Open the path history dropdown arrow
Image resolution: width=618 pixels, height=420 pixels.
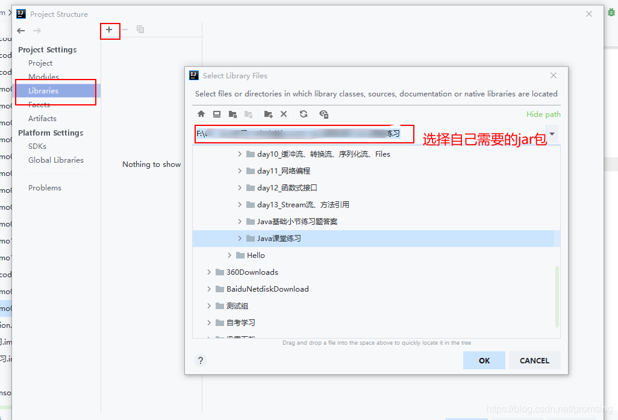tap(552, 134)
